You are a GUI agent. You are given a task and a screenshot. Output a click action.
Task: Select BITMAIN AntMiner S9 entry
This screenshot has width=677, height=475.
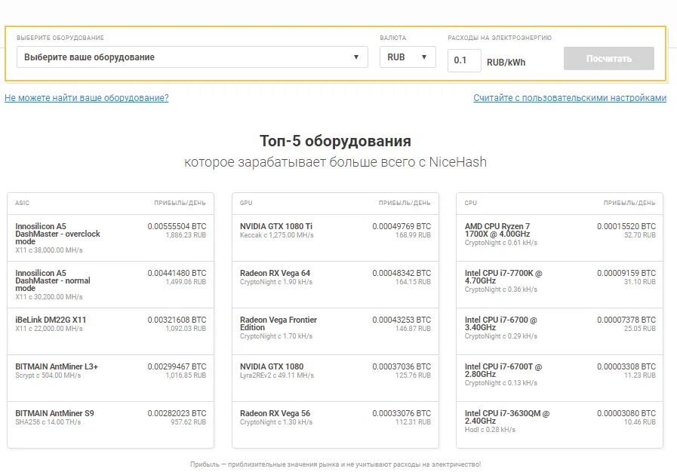click(x=110, y=424)
